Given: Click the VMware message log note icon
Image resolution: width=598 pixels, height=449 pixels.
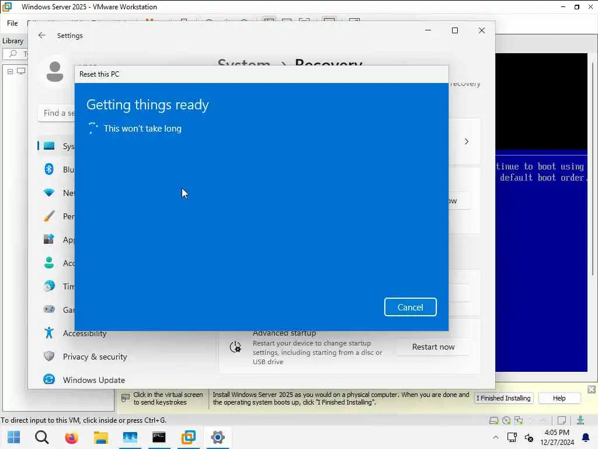Looking at the screenshot, I should click(x=562, y=420).
